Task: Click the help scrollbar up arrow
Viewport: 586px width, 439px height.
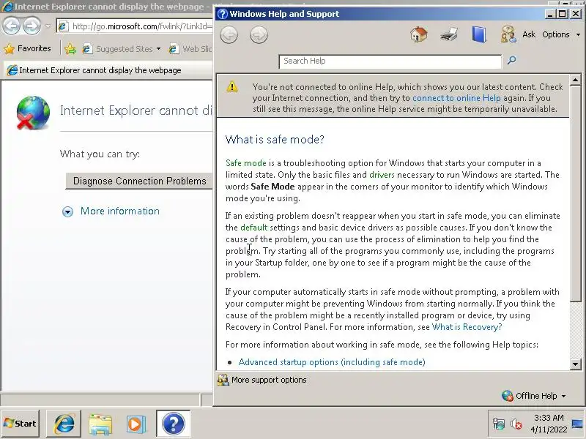Action: (x=576, y=80)
